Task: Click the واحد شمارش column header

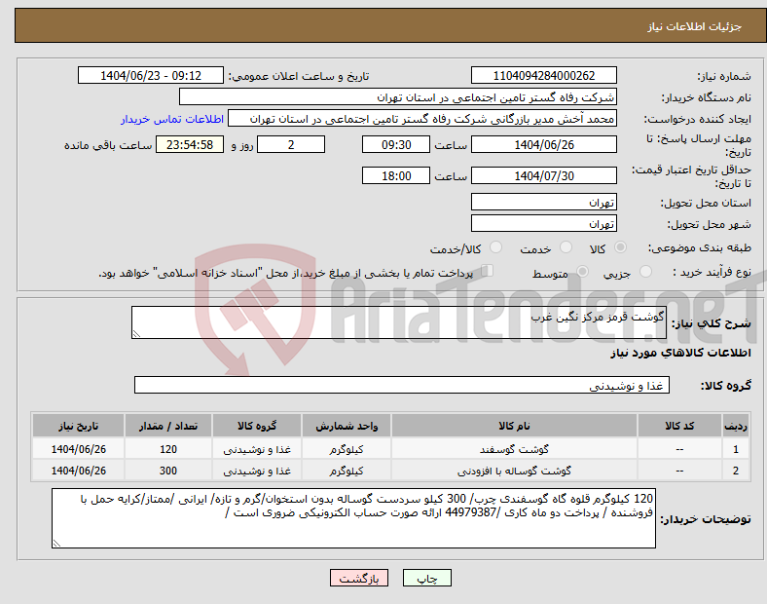Action: tap(347, 426)
